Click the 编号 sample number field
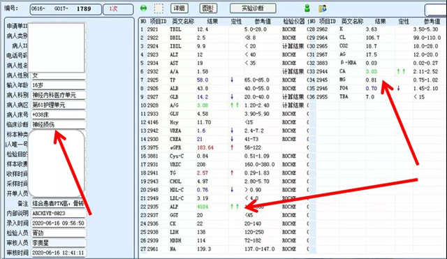This screenshot has width=447, height=259. pos(66,9)
